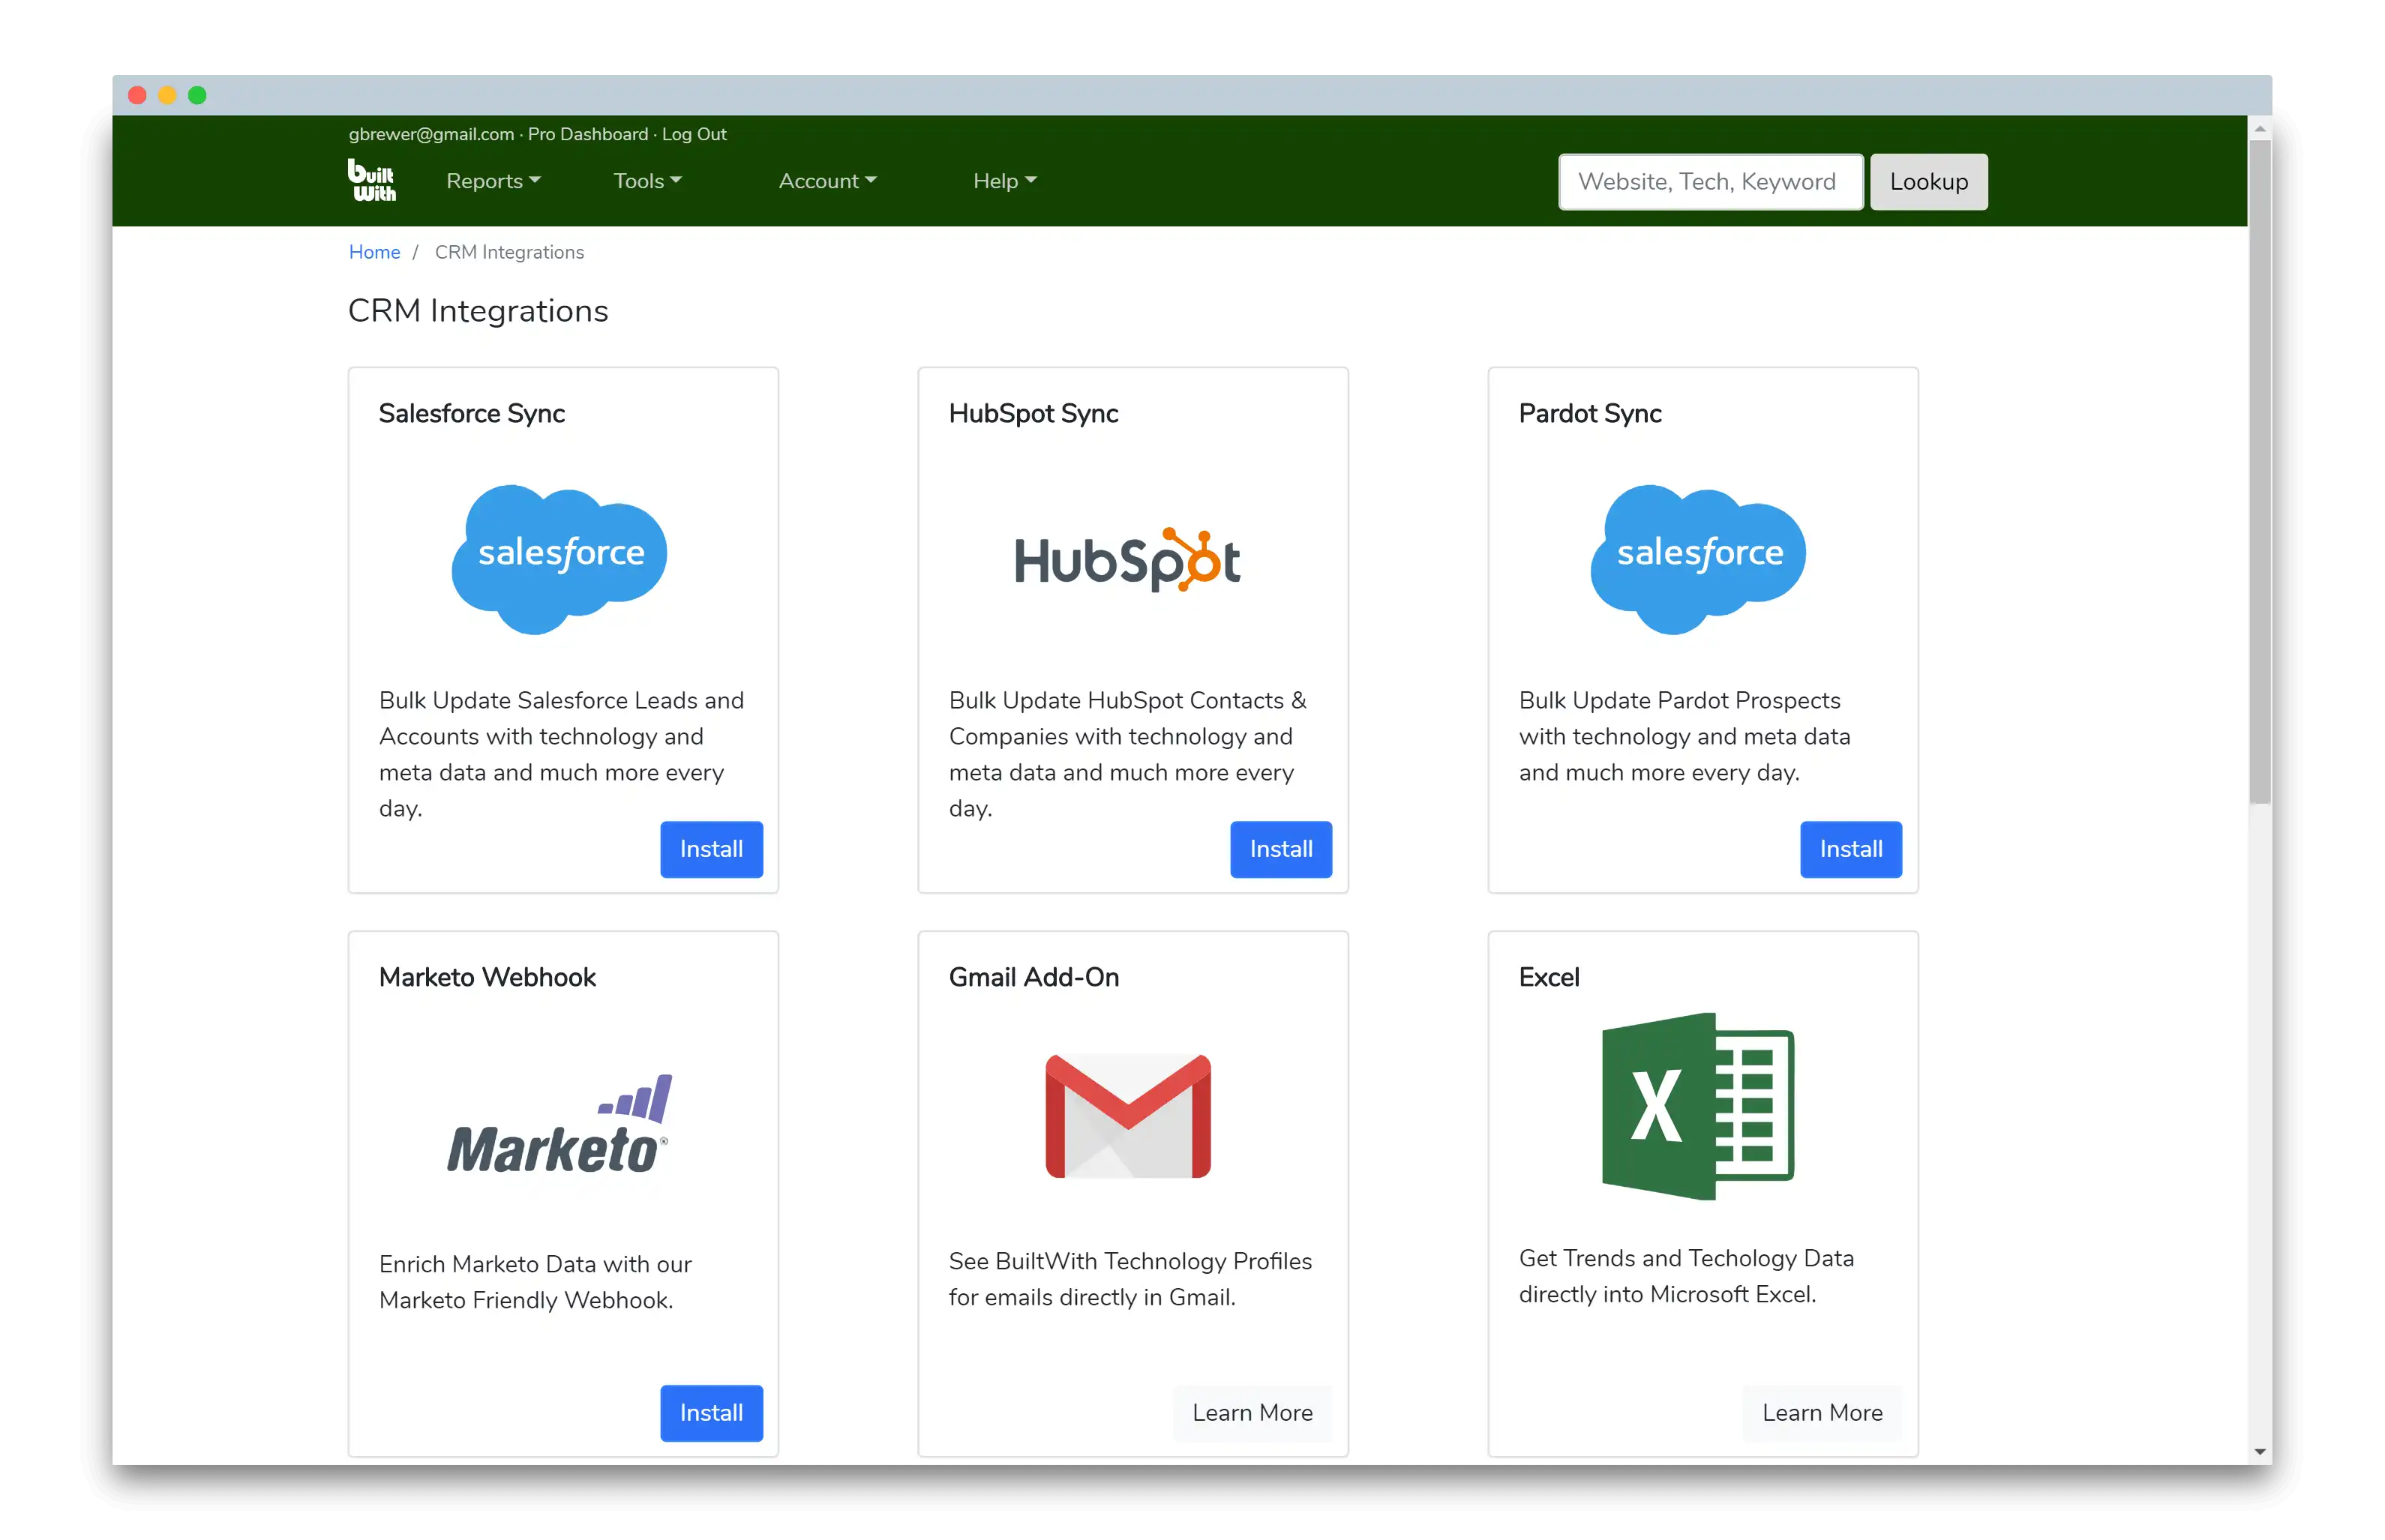Click "Bulk Update Pardot Prospects" description text
Image resolution: width=2385 pixels, height=1540 pixels.
point(1684,736)
